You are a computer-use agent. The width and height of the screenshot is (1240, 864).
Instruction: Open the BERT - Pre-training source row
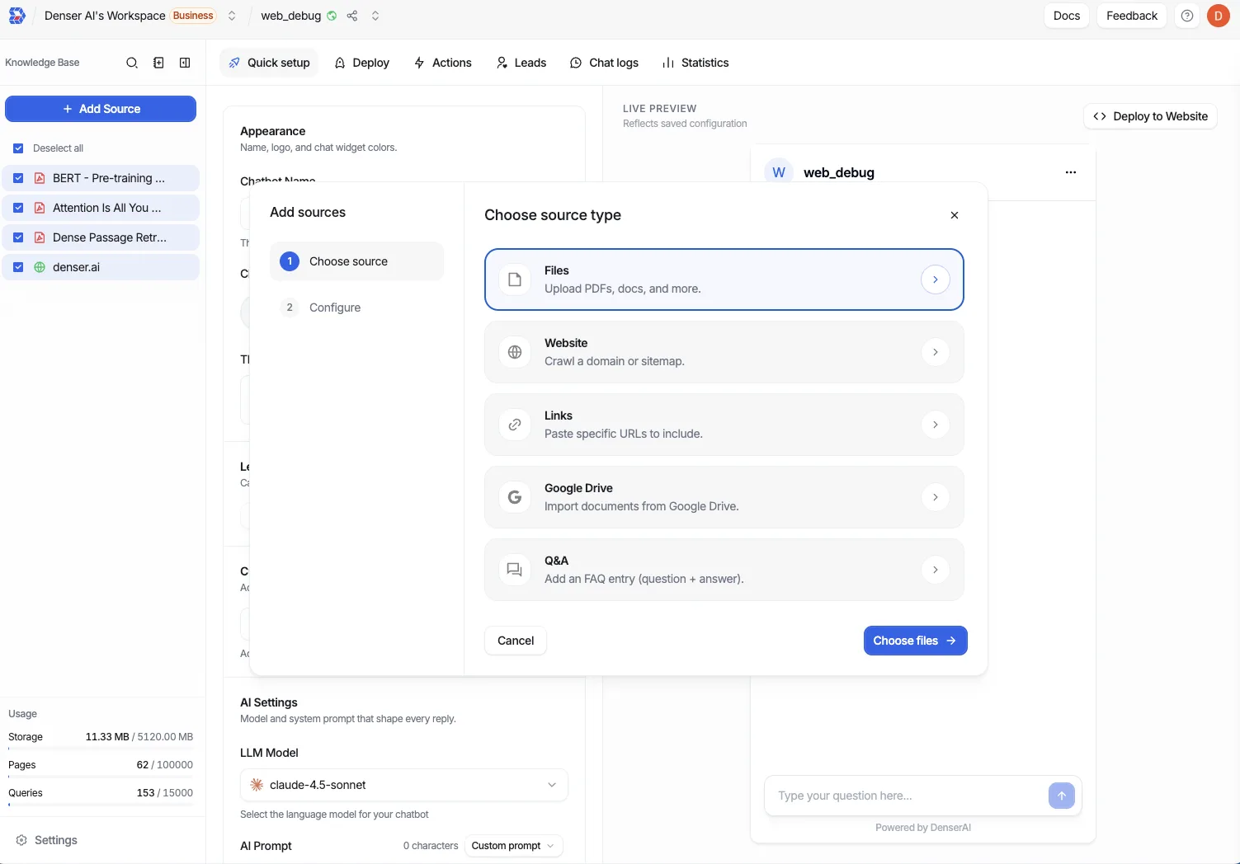[x=101, y=178]
